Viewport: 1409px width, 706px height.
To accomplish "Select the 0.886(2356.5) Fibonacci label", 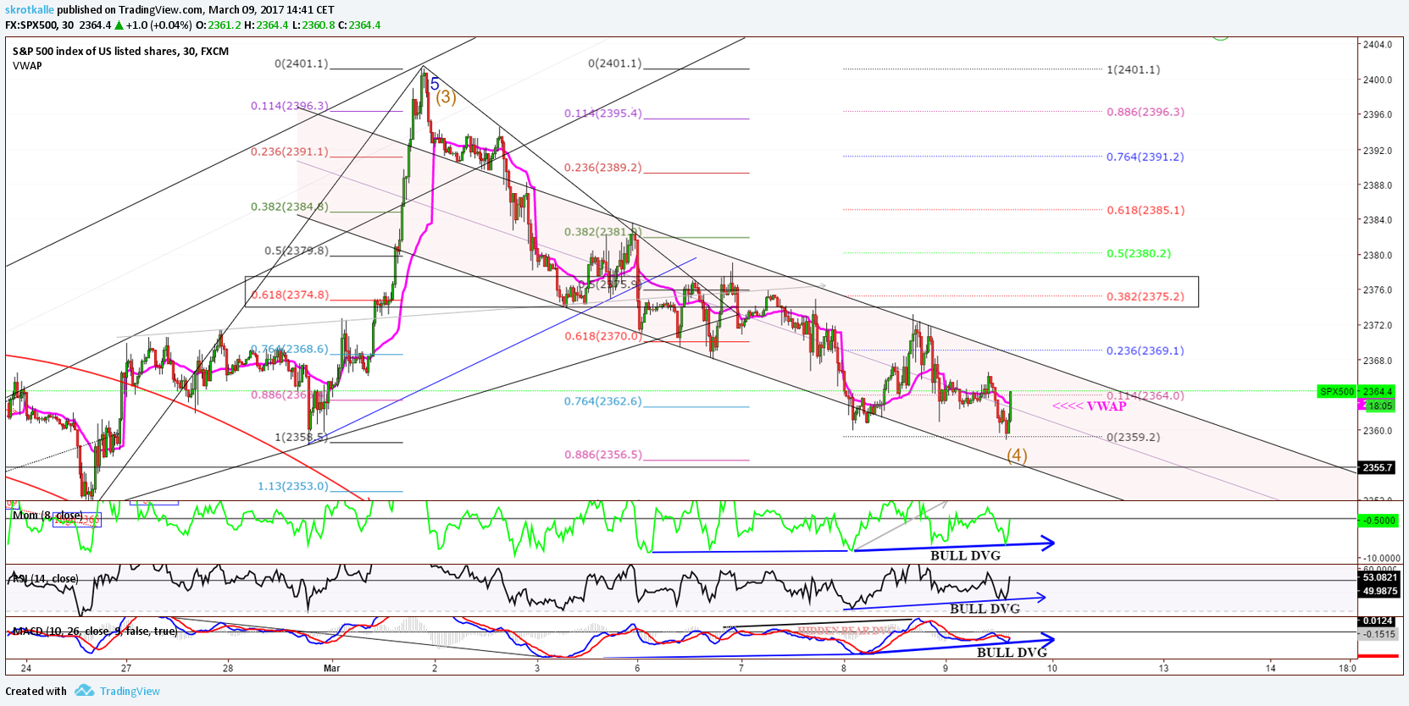I will coord(603,455).
